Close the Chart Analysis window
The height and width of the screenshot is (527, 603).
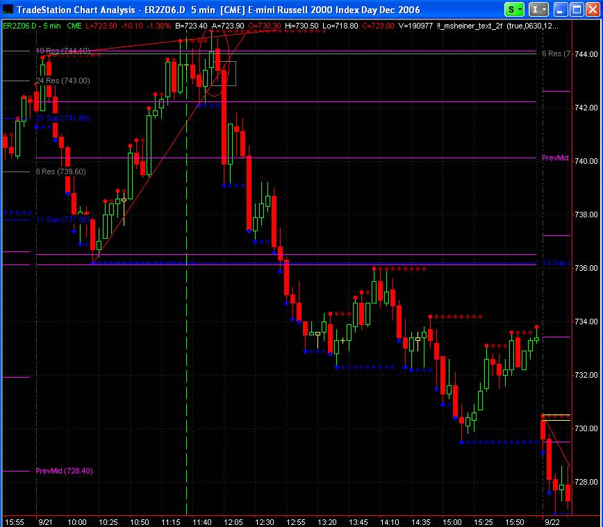coord(593,9)
